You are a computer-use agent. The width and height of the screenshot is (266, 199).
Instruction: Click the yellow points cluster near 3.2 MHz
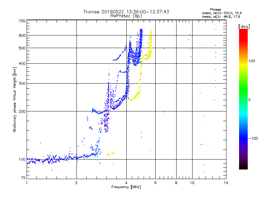(x=111, y=154)
